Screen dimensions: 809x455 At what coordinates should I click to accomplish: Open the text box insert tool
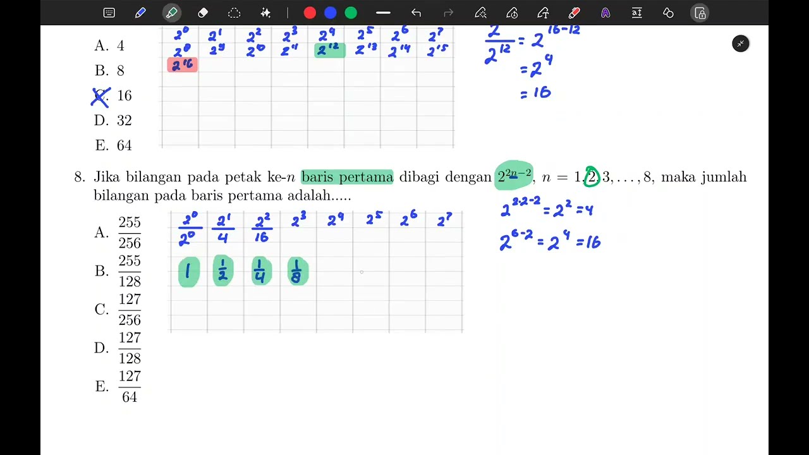point(637,13)
